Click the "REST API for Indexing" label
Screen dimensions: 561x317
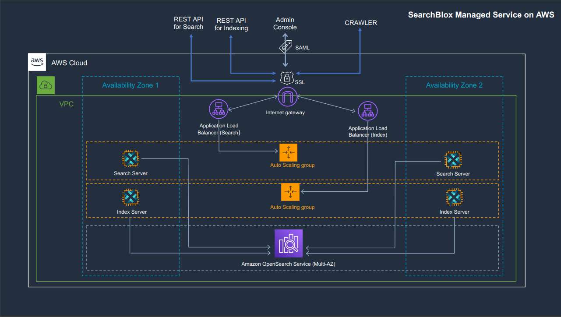tap(231, 24)
